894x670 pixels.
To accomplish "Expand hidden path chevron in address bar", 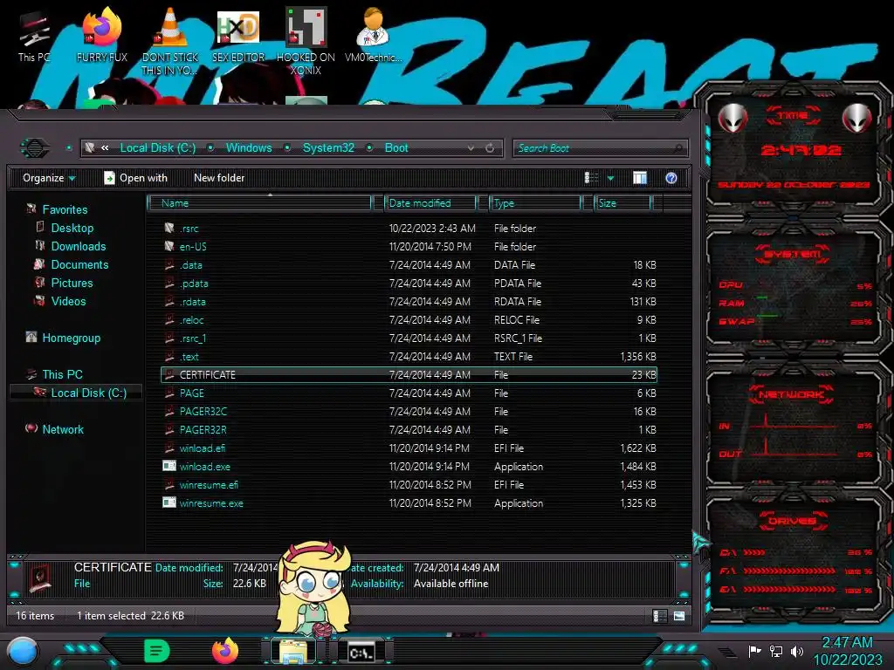I will click(105, 148).
